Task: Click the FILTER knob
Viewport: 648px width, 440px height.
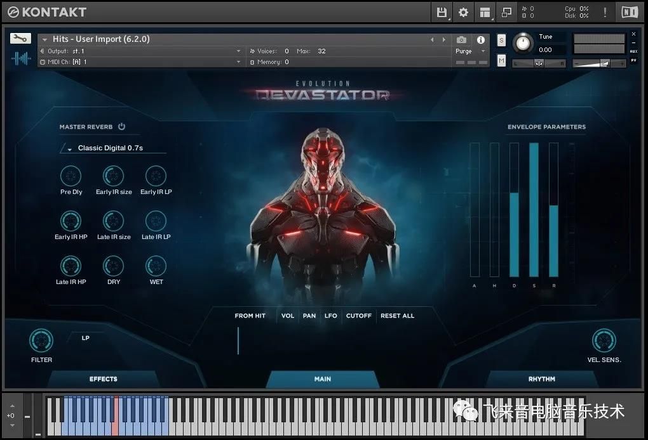Action: point(41,340)
